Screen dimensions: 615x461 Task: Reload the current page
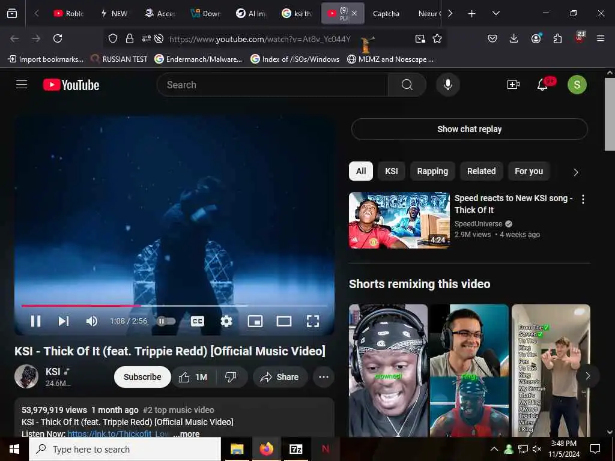[58, 38]
